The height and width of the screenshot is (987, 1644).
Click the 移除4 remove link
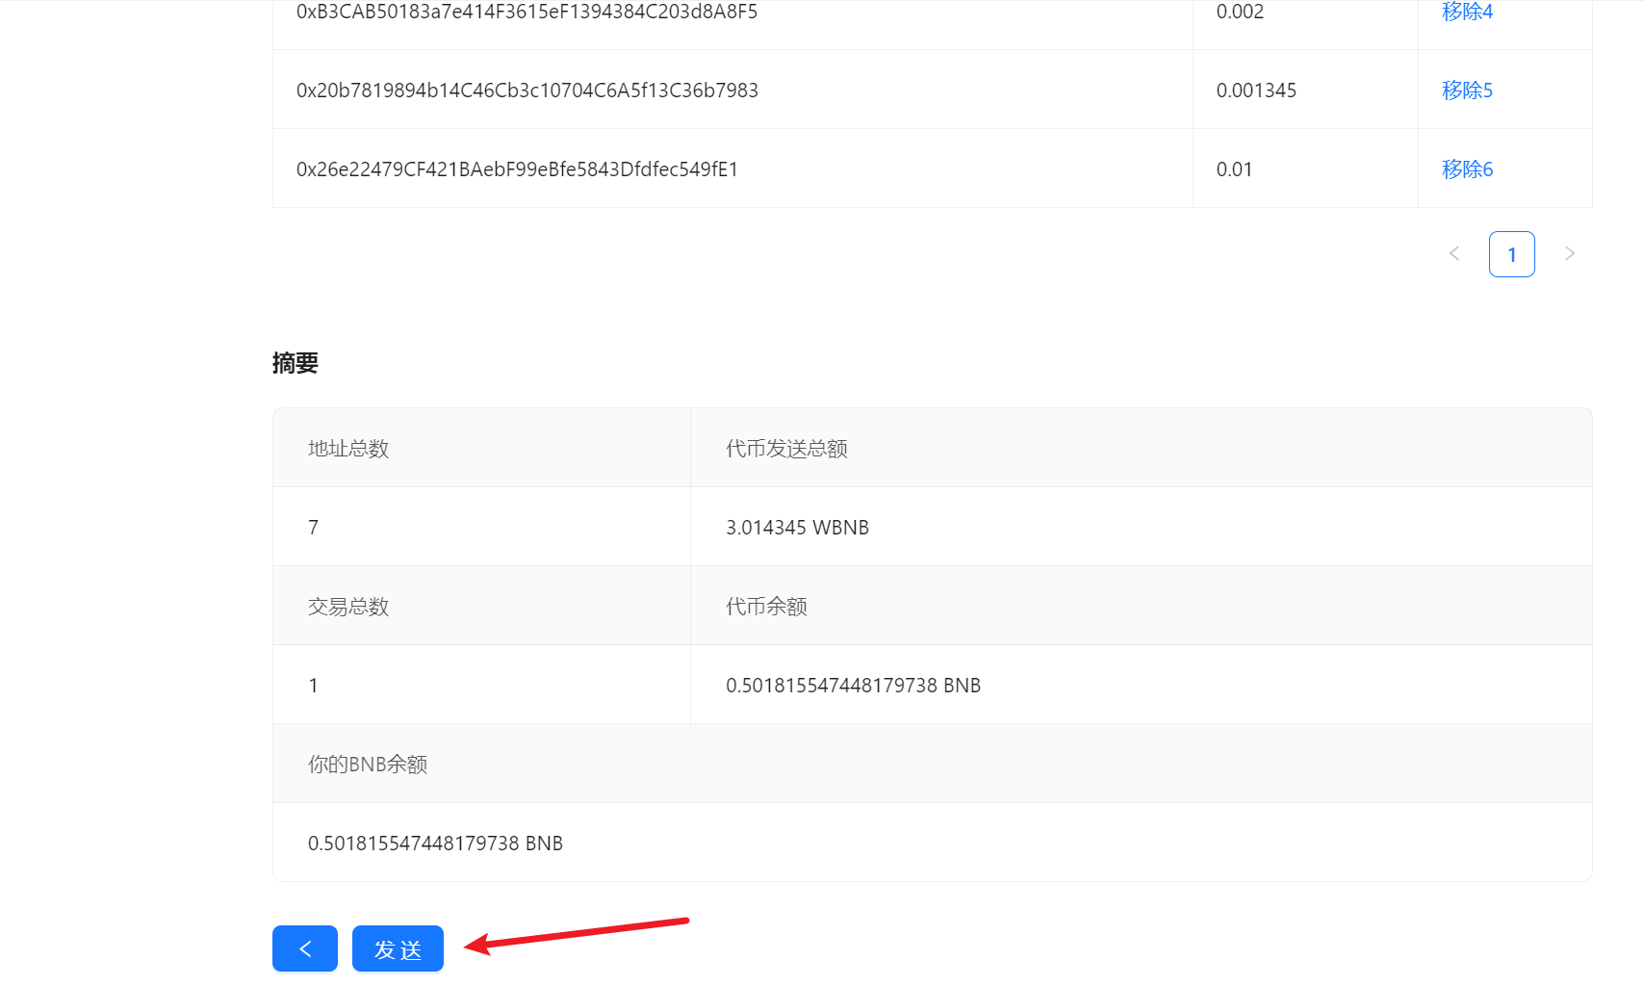pos(1467,12)
